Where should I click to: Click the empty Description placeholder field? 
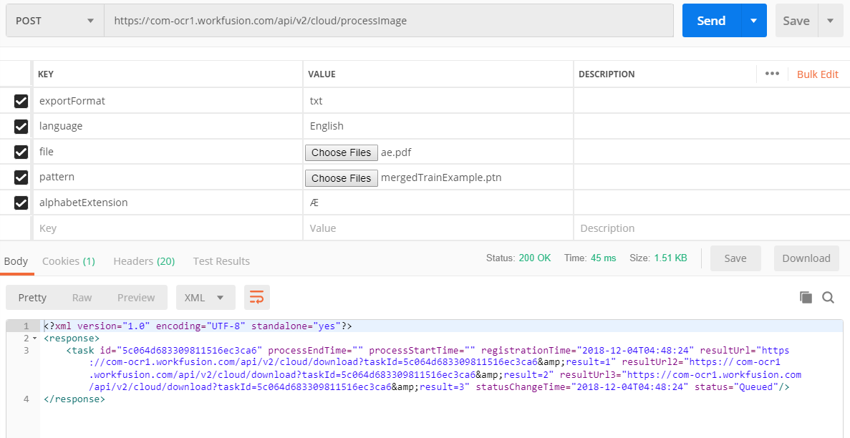click(711, 228)
